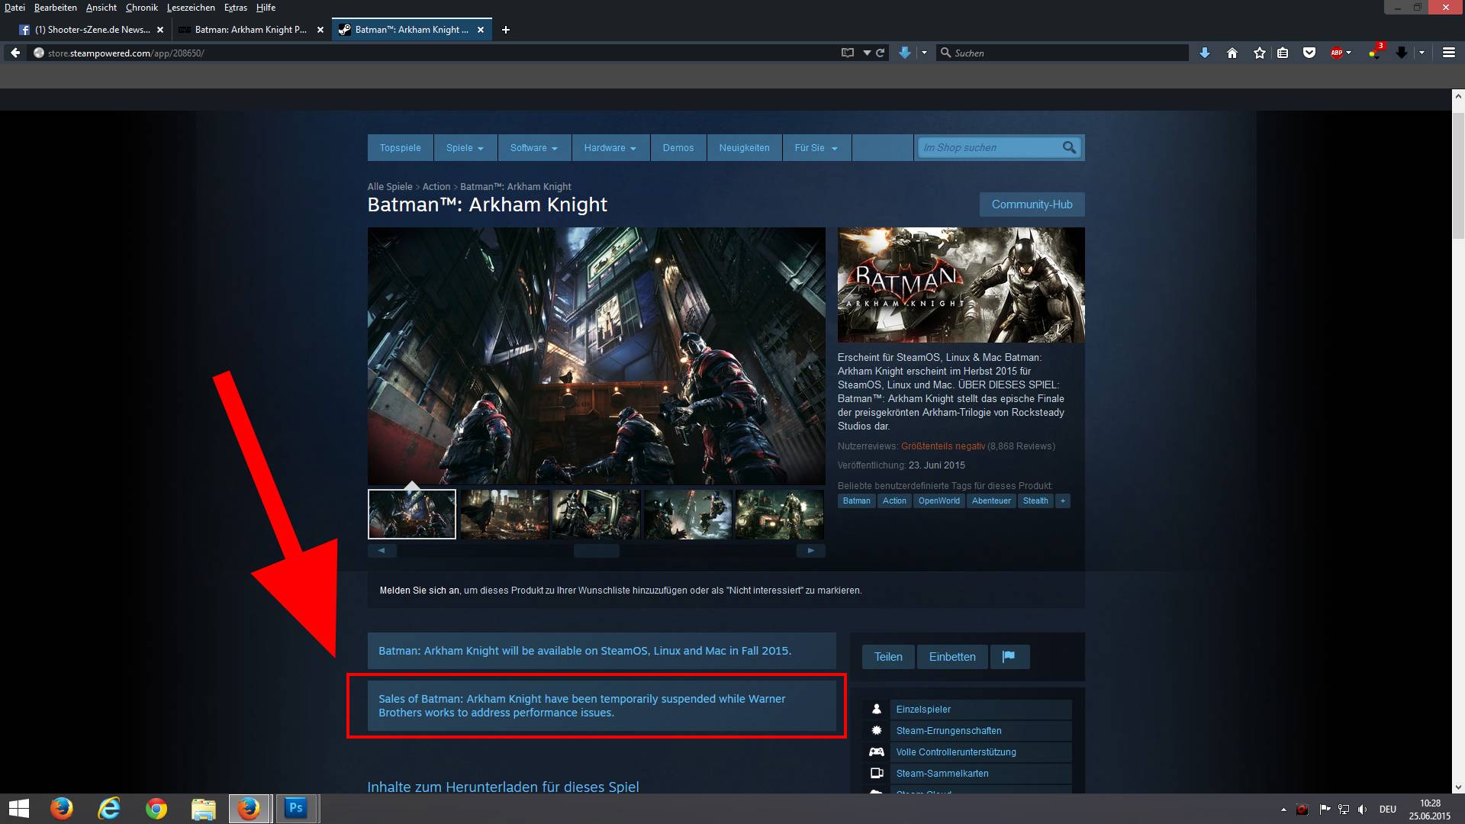
Task: Expand the Für Sie dropdown menu
Action: pyautogui.click(x=816, y=148)
